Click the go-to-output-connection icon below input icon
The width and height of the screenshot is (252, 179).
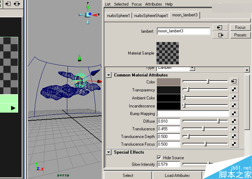(x=220, y=35)
